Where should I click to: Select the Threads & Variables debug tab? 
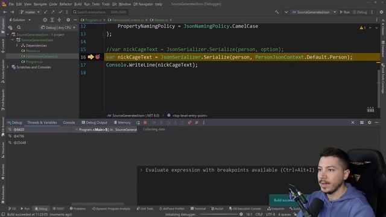point(42,122)
